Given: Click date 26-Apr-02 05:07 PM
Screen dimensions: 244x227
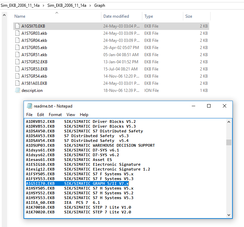Looking at the screenshot, I should 121,48.
